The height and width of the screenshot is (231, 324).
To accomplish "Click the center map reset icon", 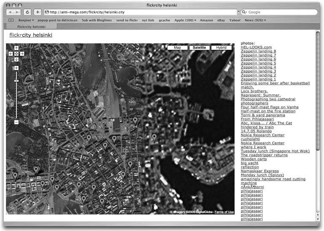I will [16, 54].
